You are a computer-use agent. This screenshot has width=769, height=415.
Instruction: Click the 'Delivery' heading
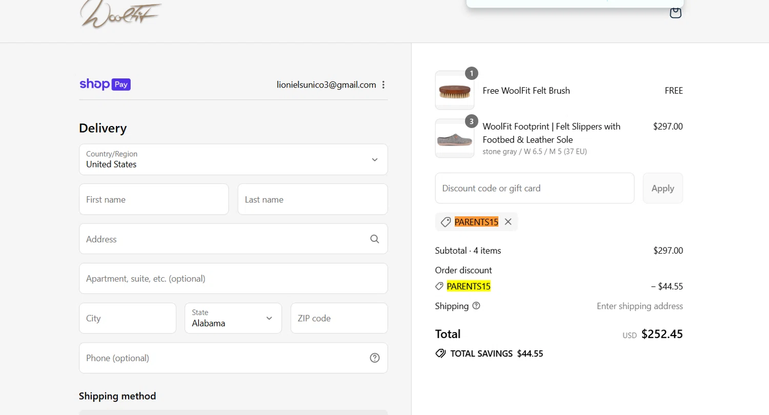103,128
